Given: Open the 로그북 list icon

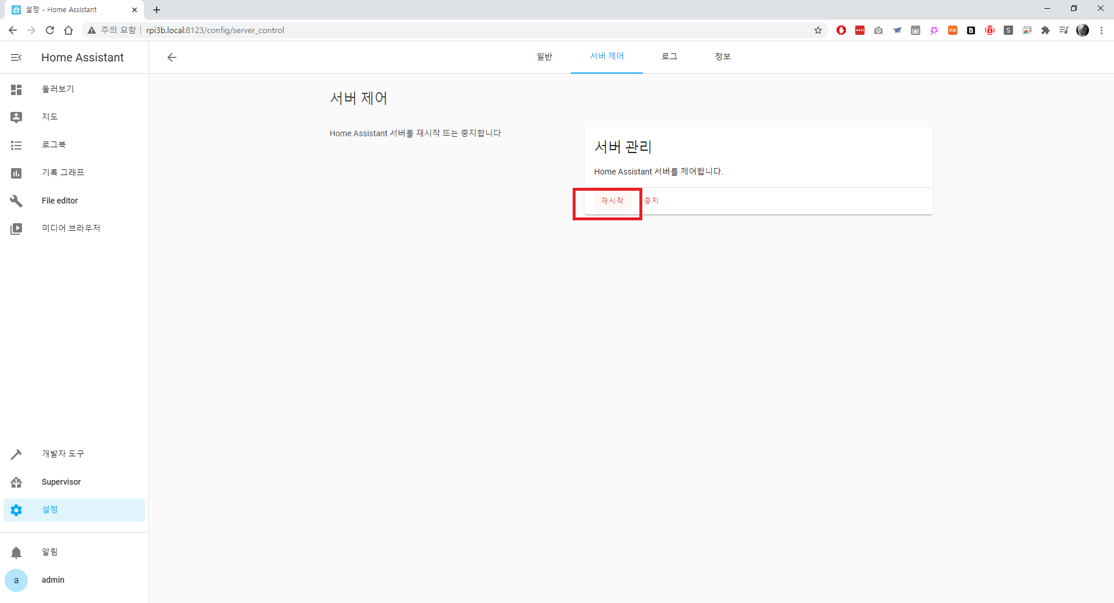Looking at the screenshot, I should [x=16, y=145].
